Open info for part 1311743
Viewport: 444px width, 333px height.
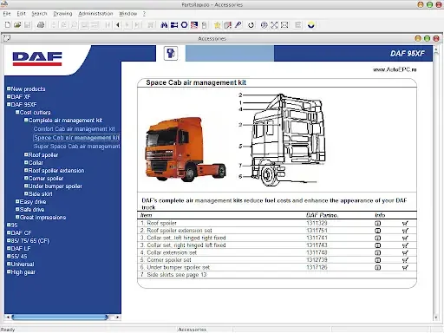tap(377, 245)
